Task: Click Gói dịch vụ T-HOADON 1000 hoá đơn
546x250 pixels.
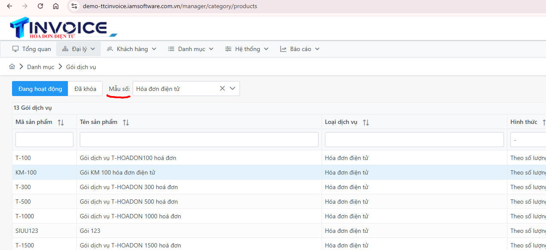Action: pos(130,216)
